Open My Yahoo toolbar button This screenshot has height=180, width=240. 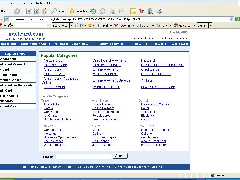[182, 26]
